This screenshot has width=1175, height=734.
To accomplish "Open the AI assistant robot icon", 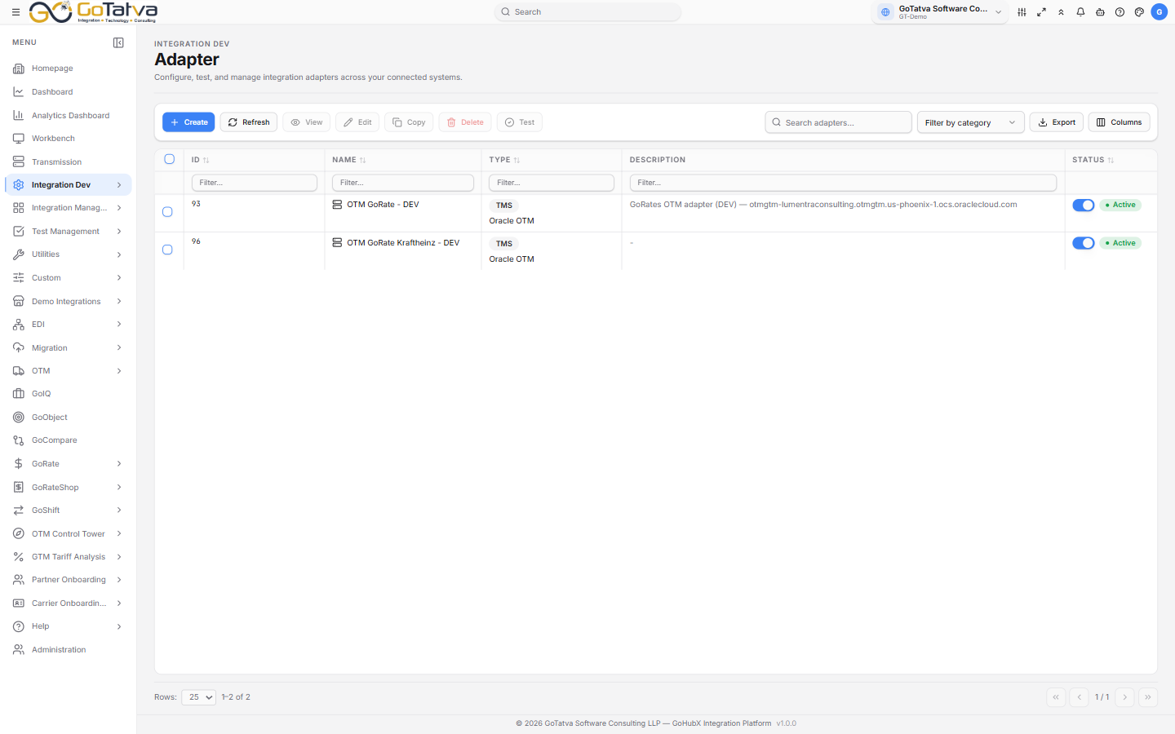I will (1100, 12).
